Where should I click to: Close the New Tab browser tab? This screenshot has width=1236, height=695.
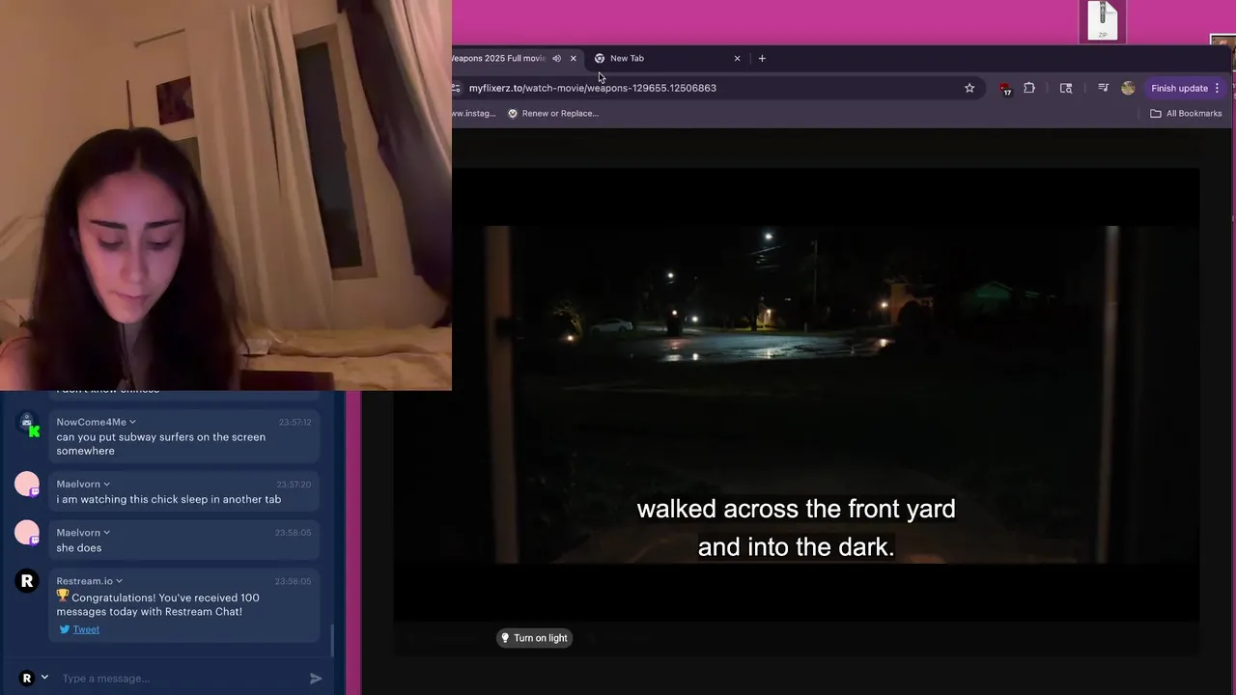[737, 58]
